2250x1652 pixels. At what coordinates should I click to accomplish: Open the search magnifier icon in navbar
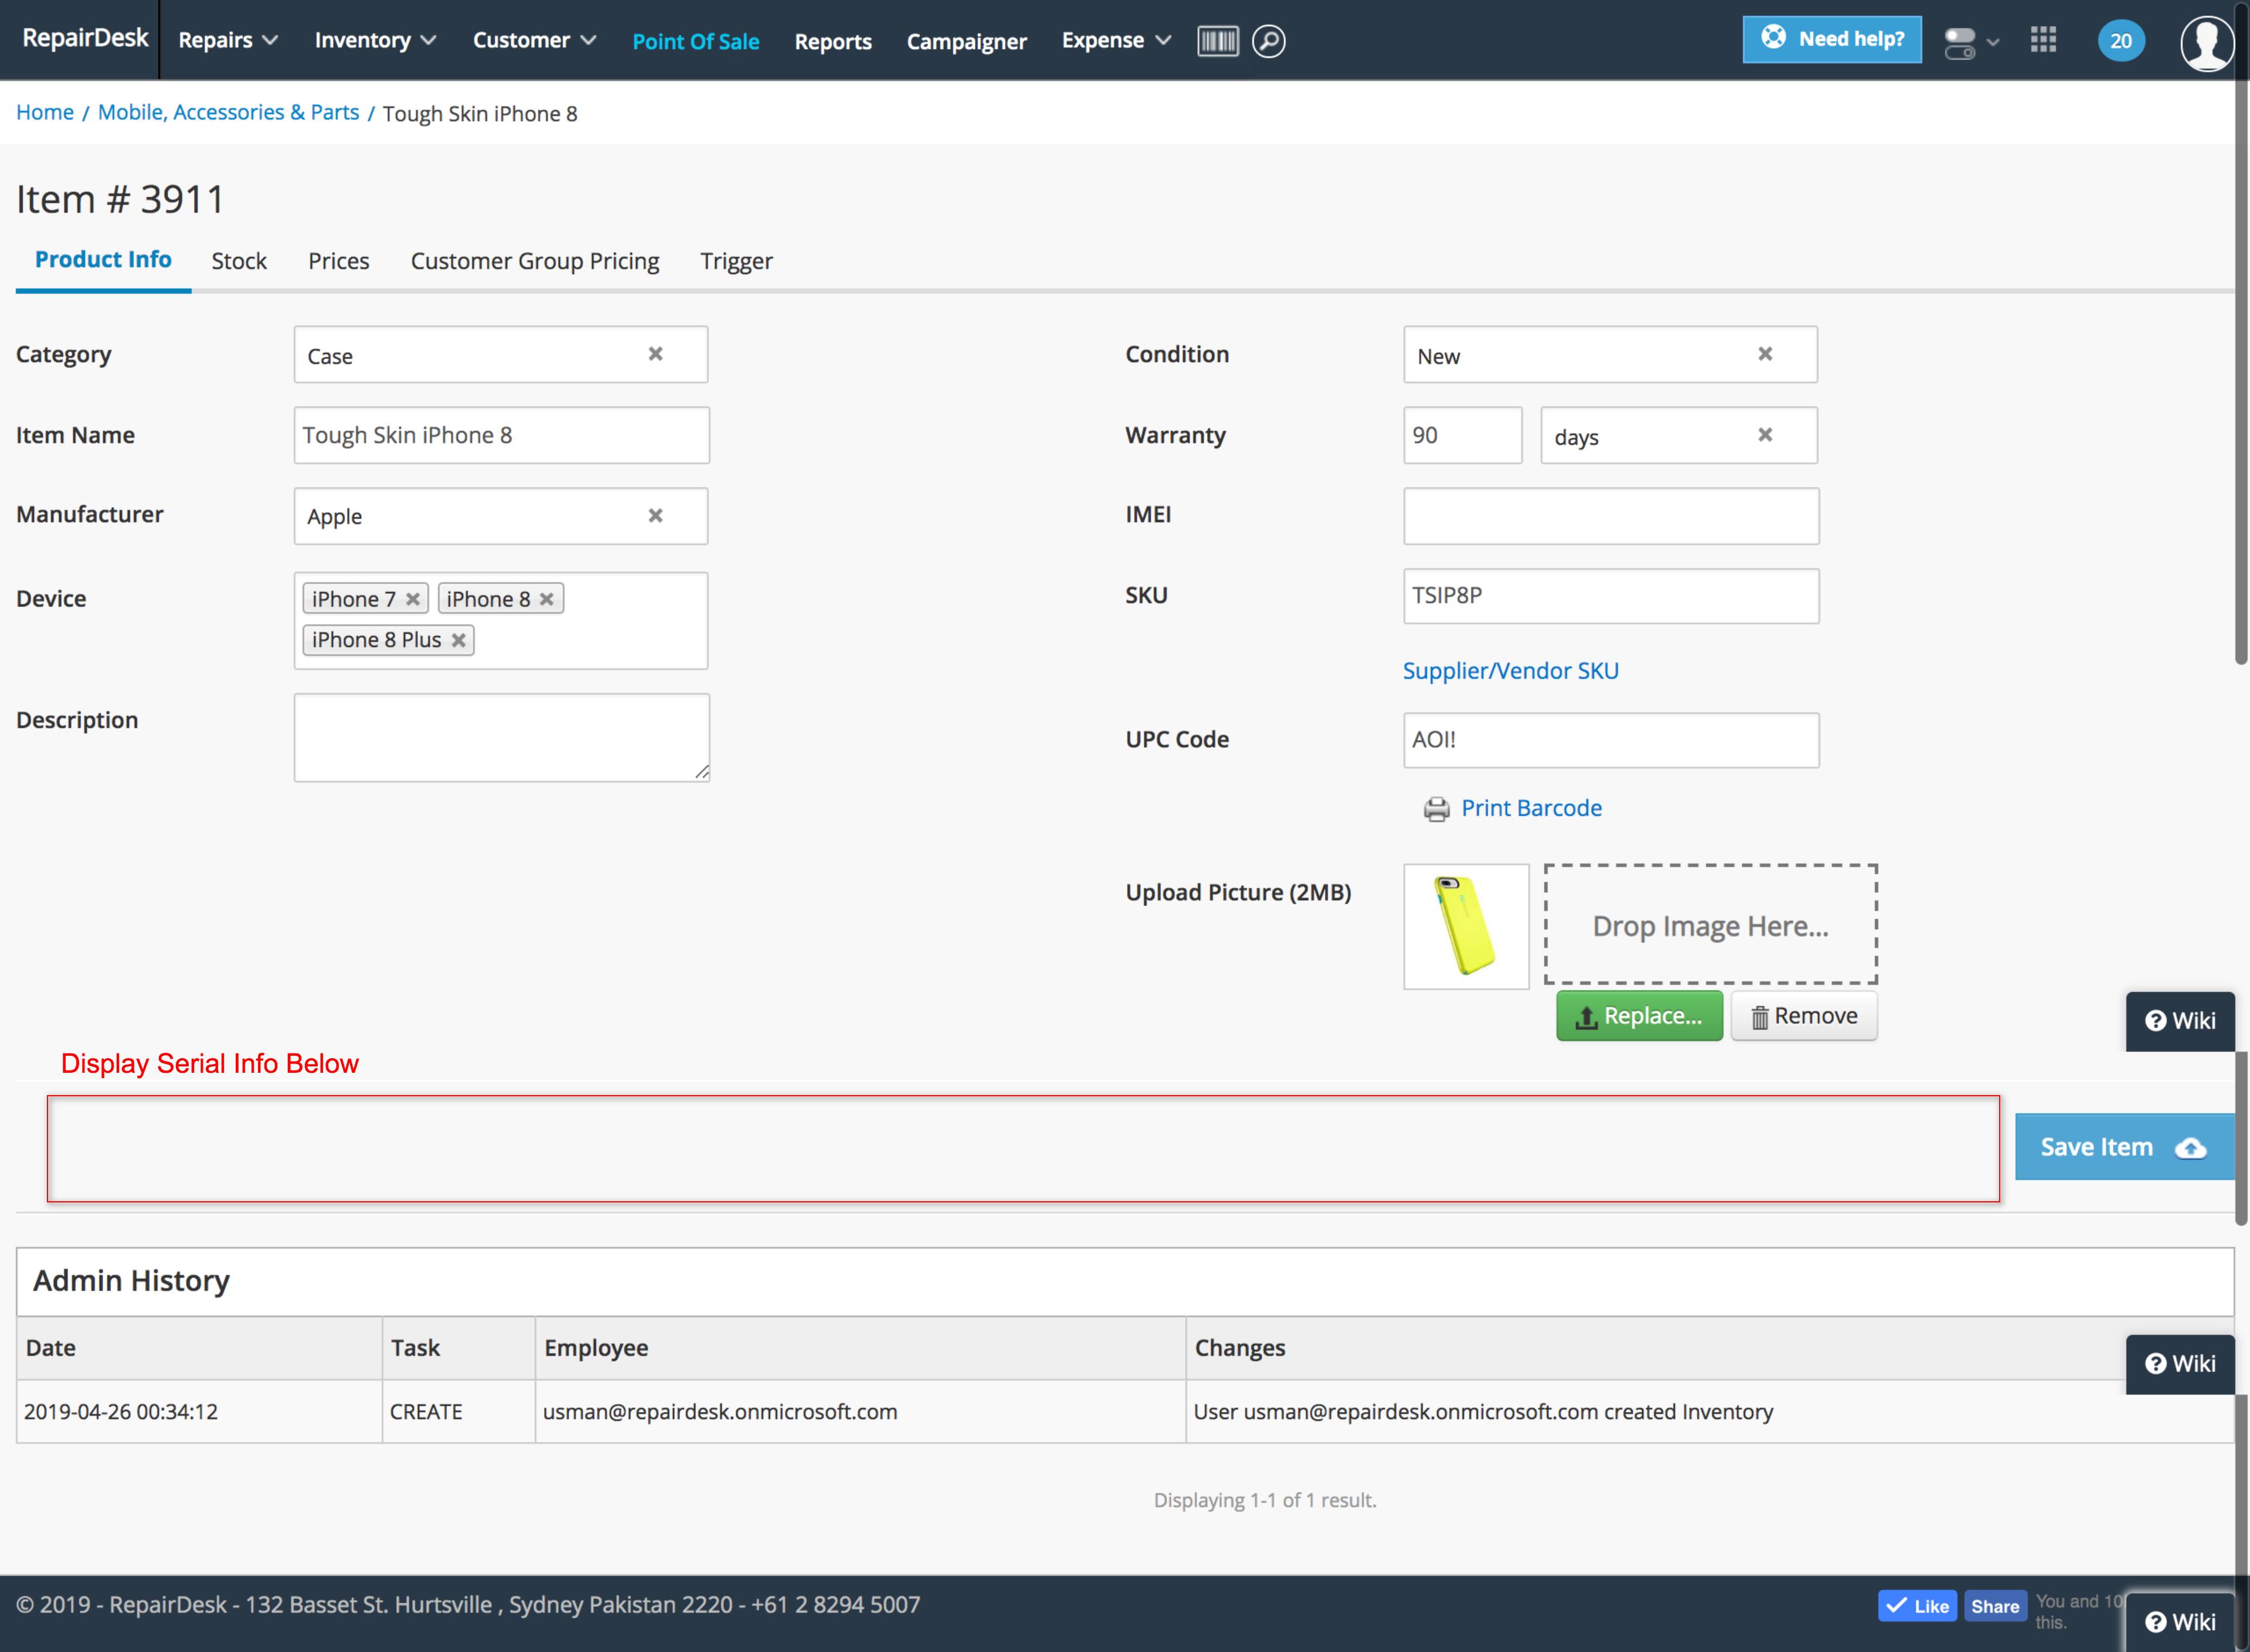pyautogui.click(x=1268, y=41)
